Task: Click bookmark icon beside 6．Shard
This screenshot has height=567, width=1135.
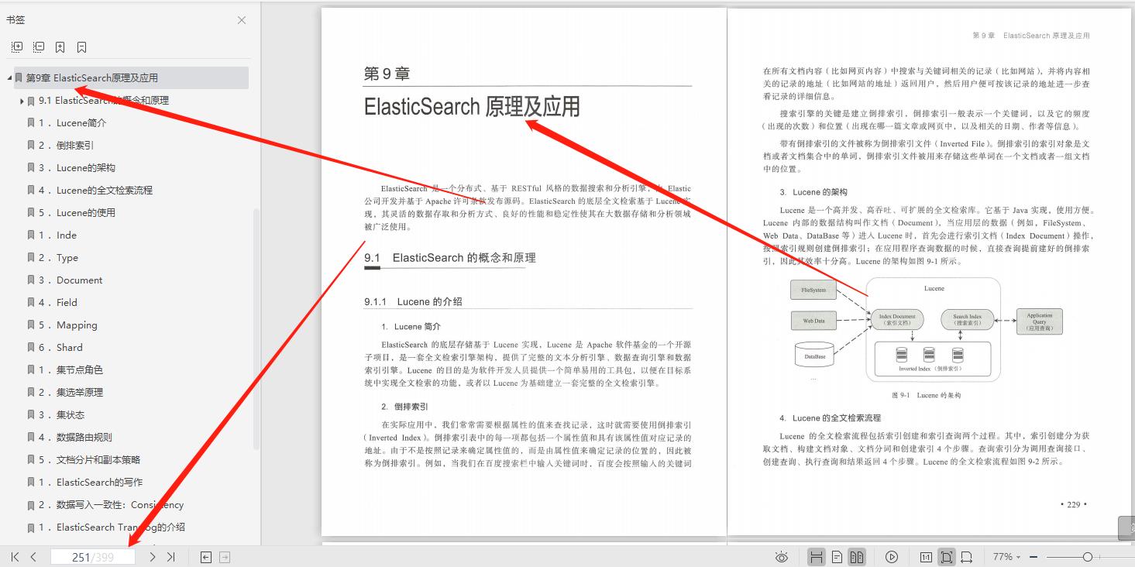Action: coord(31,348)
